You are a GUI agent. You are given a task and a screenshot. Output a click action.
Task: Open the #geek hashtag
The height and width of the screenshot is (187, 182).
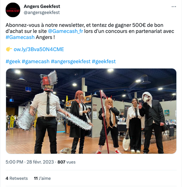pos(13,61)
